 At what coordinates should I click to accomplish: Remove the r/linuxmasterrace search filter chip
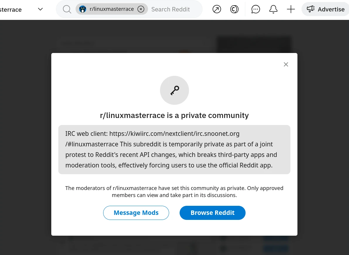(141, 9)
